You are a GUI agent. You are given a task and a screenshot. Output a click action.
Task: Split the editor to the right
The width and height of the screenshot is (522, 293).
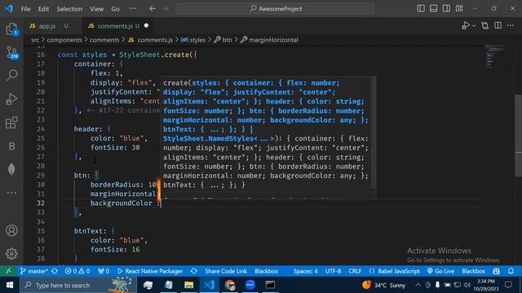(498, 25)
